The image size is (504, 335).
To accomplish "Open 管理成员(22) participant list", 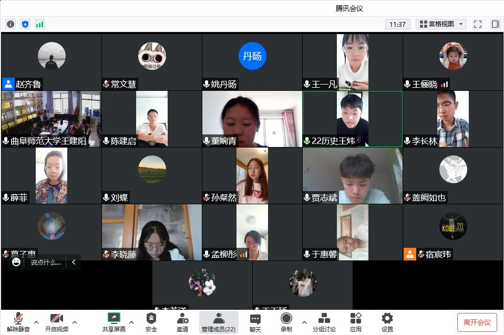I will pos(219,322).
